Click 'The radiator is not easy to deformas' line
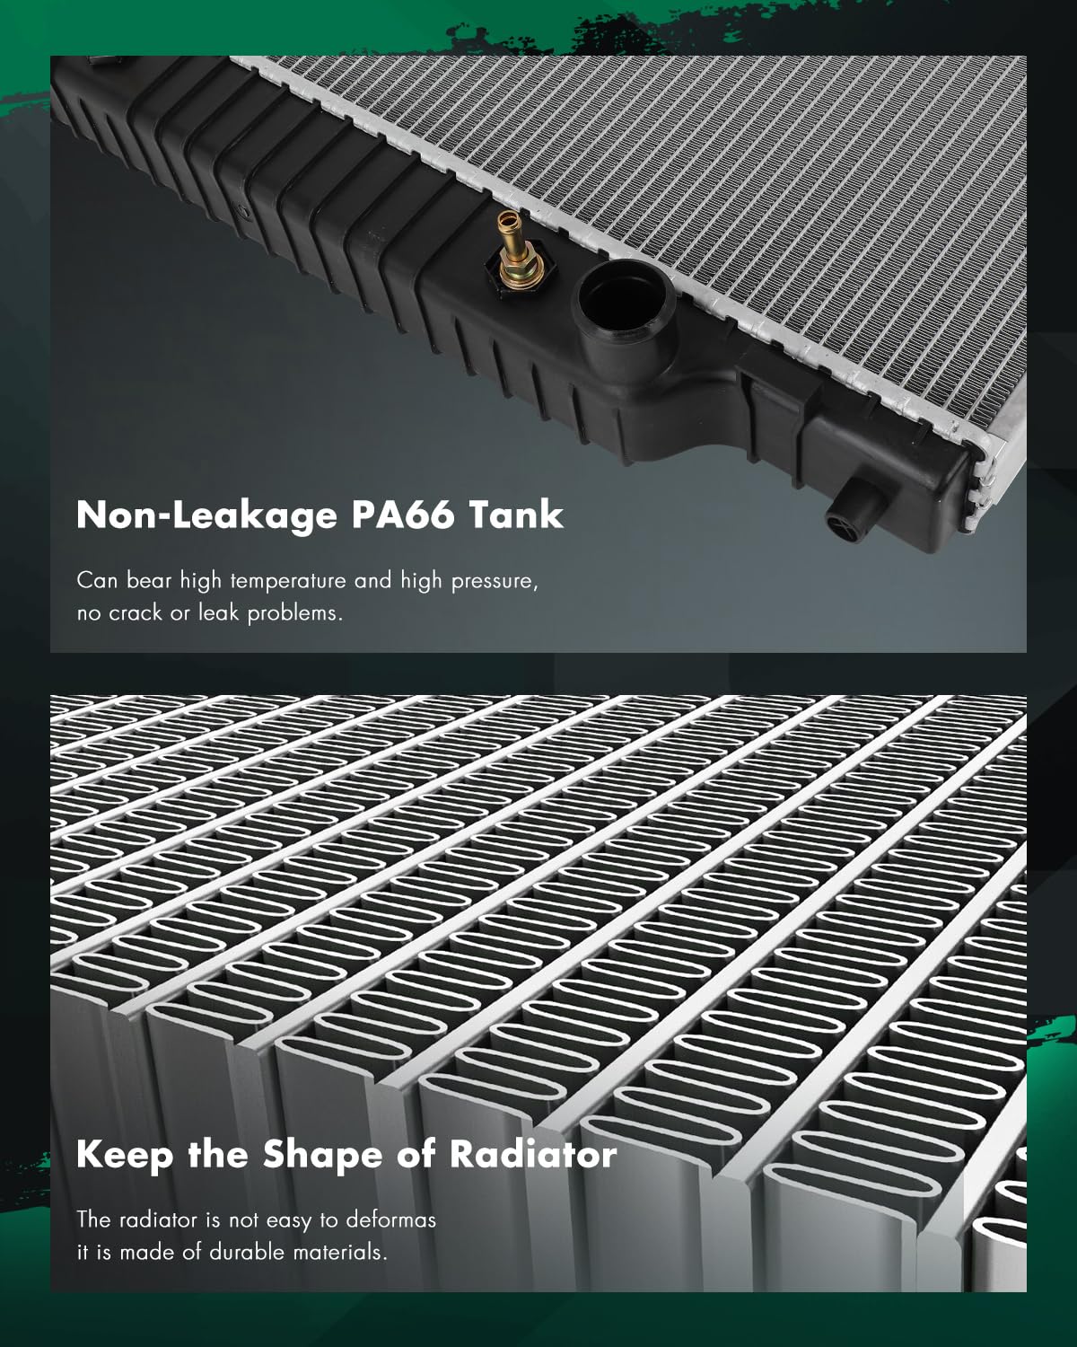The width and height of the screenshot is (1077, 1347). pyautogui.click(x=257, y=1219)
